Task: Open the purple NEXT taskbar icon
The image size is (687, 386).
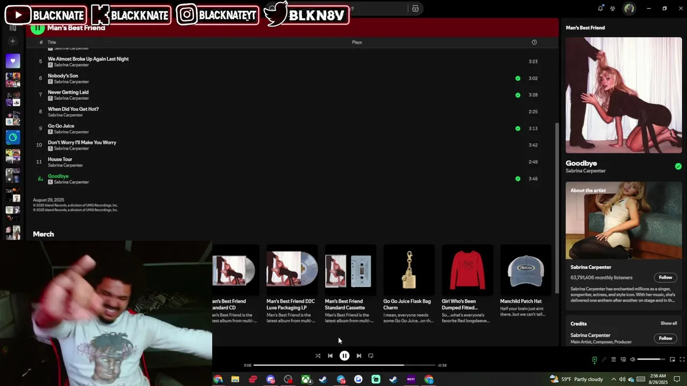Action: tap(411, 380)
